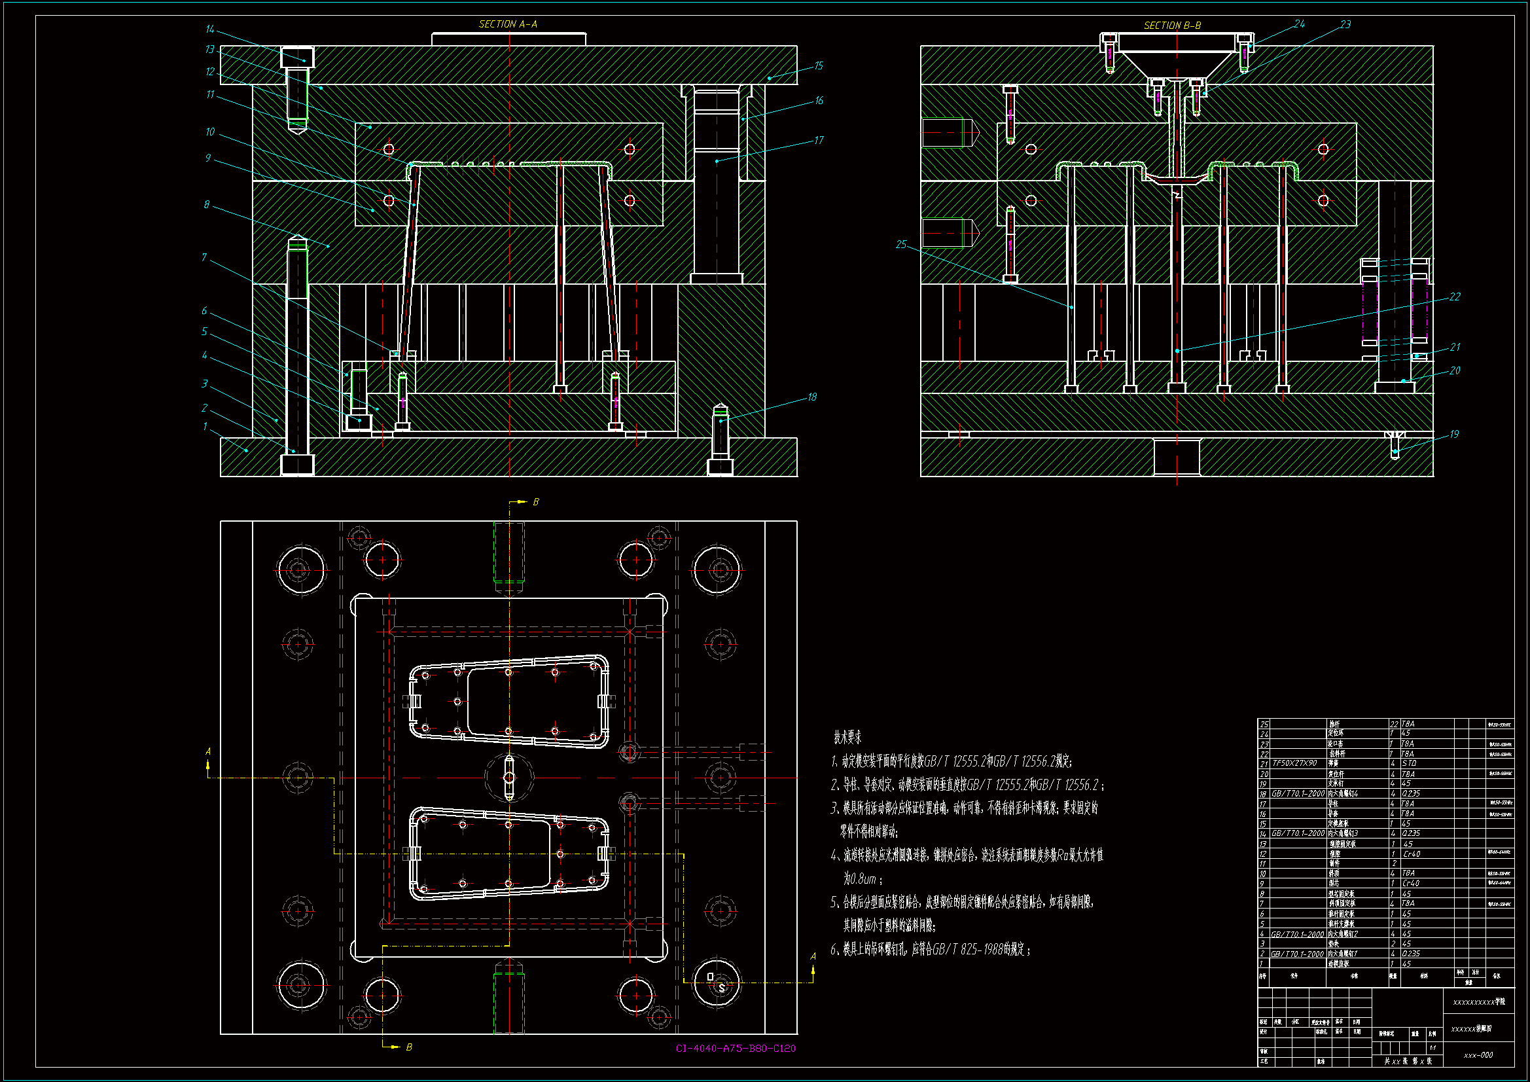Image resolution: width=1530 pixels, height=1082 pixels.
Task: Click the SECTION A-A title label
Action: click(508, 24)
